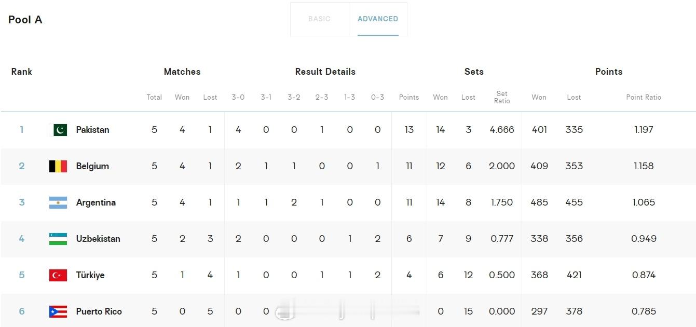
Task: Click rank number 1 in table
Action: pyautogui.click(x=22, y=130)
